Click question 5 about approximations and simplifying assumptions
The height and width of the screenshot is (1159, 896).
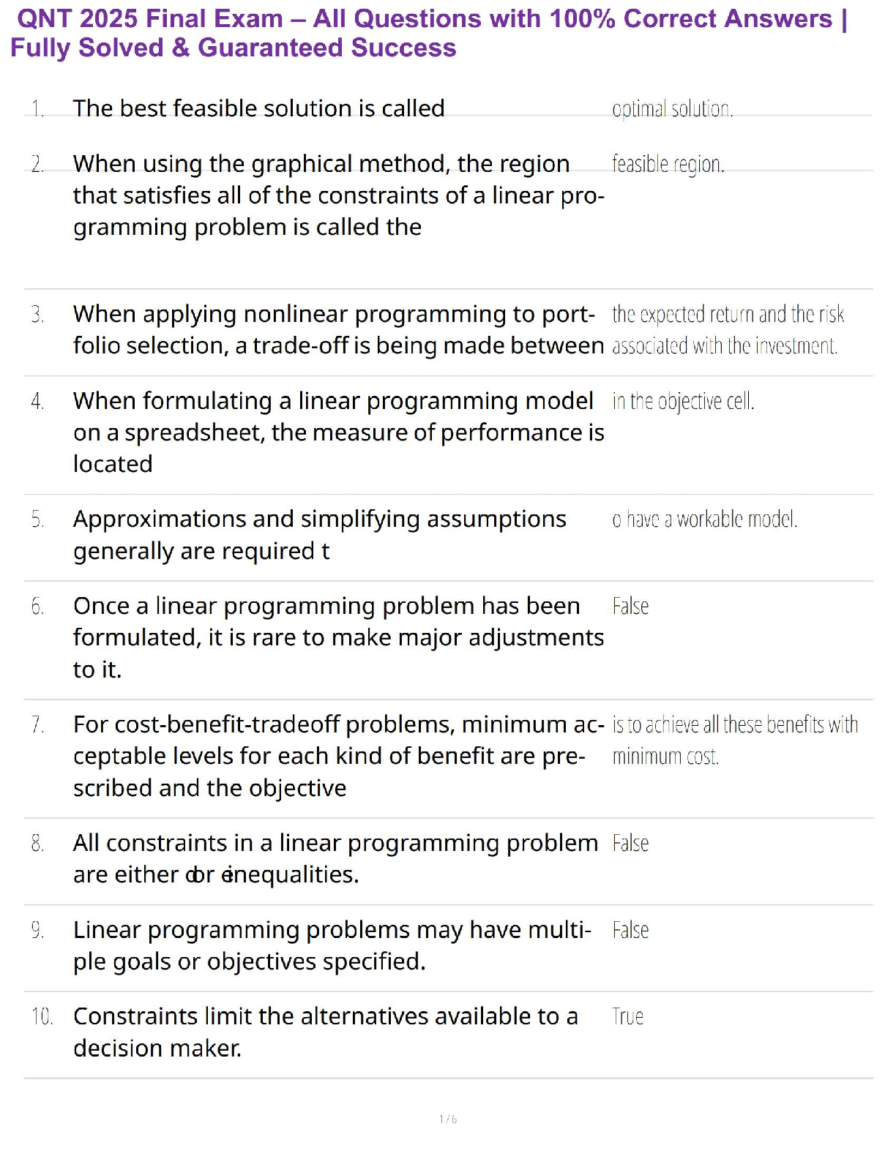pos(319,534)
